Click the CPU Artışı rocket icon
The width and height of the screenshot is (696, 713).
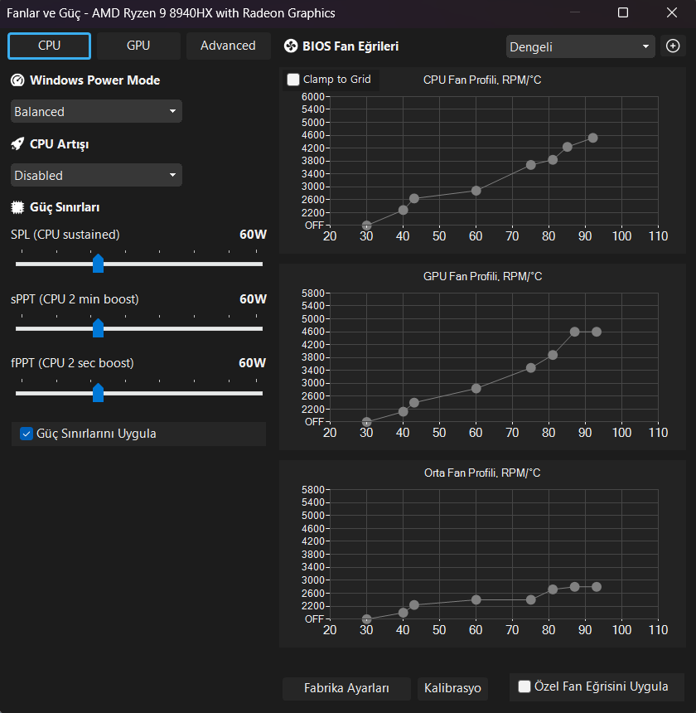pyautogui.click(x=17, y=144)
